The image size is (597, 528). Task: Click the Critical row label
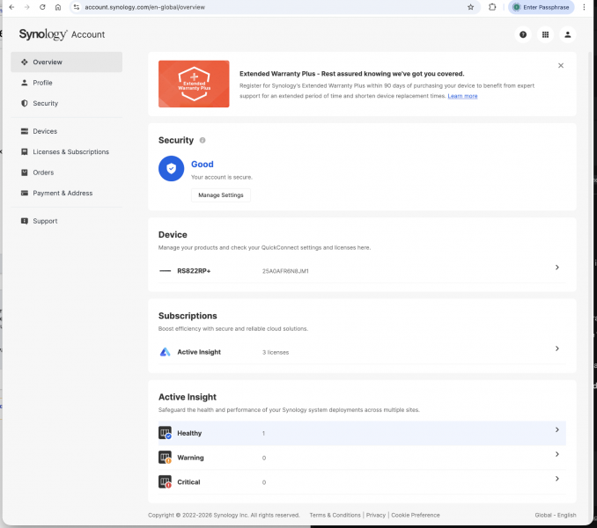[x=188, y=482]
